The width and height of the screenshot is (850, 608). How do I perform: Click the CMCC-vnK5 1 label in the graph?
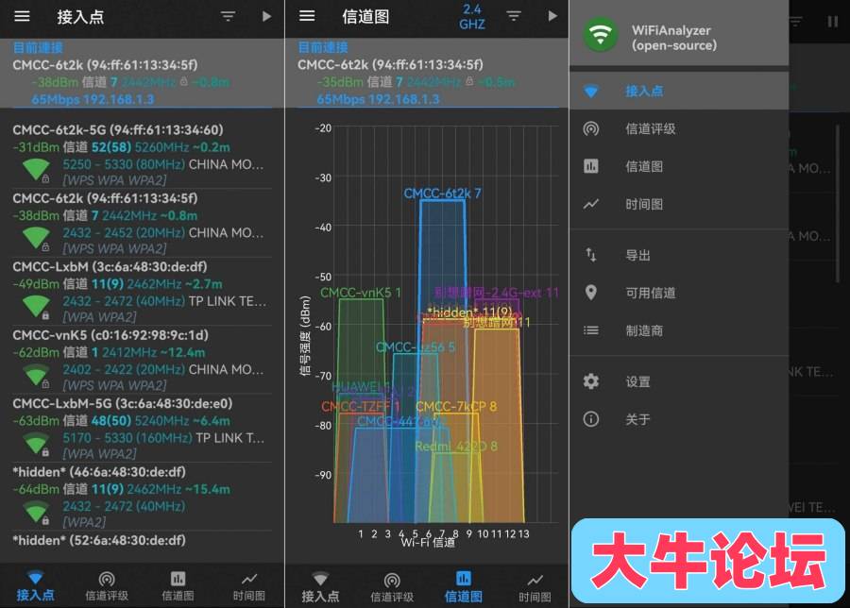pyautogui.click(x=361, y=293)
